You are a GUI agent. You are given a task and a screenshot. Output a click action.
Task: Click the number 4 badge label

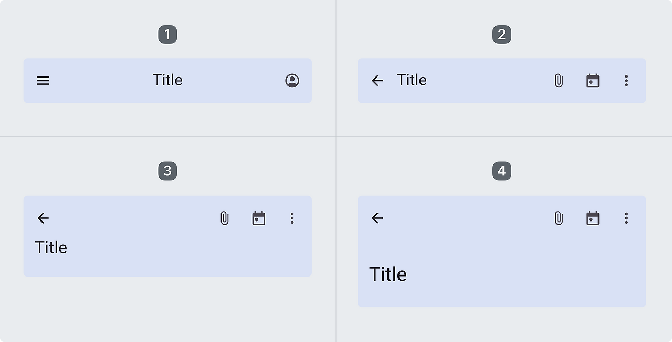(x=502, y=171)
